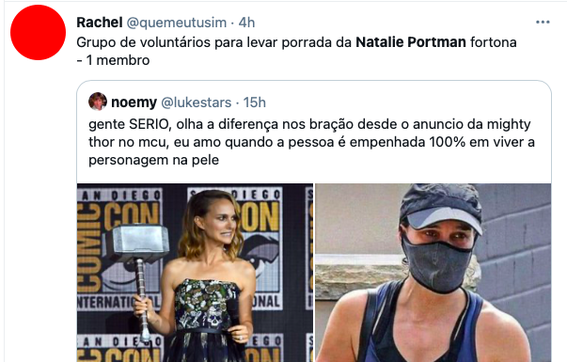Open Rachel's profile via display name
Viewport: 567px width, 362px height.
point(100,23)
